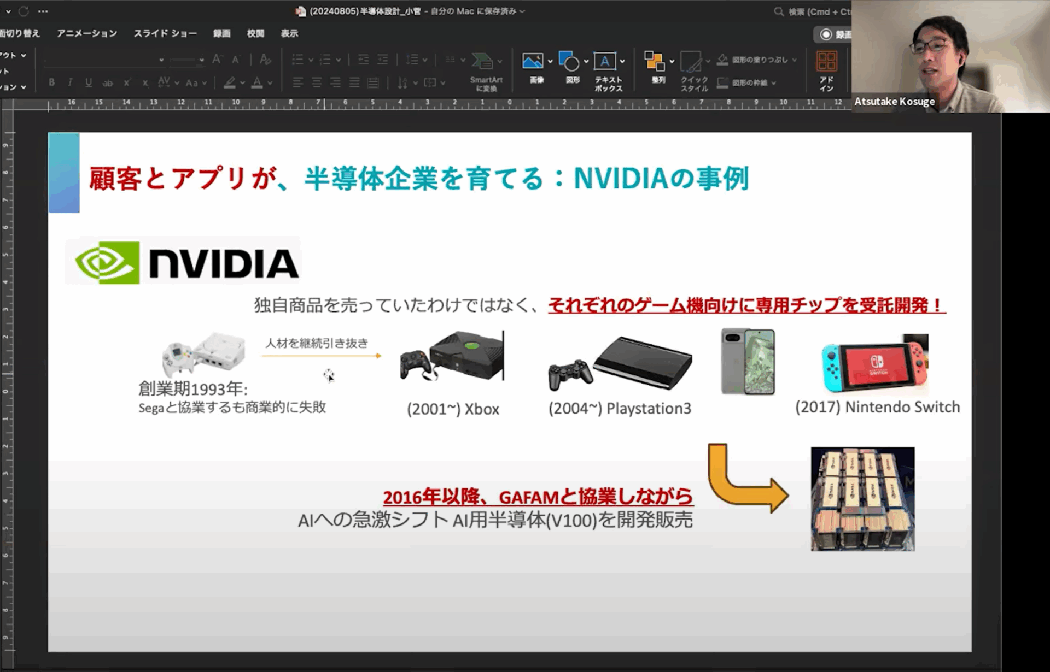Apply font color
1050x672 pixels.
[257, 82]
